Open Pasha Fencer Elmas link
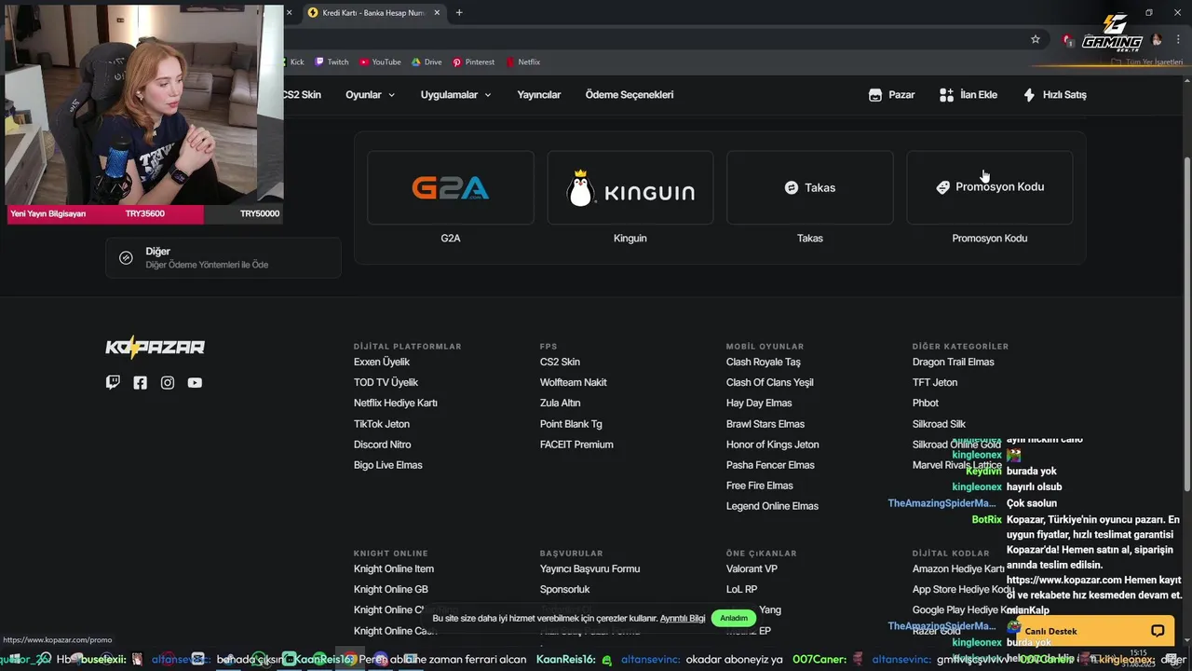The width and height of the screenshot is (1192, 671). coord(770,465)
